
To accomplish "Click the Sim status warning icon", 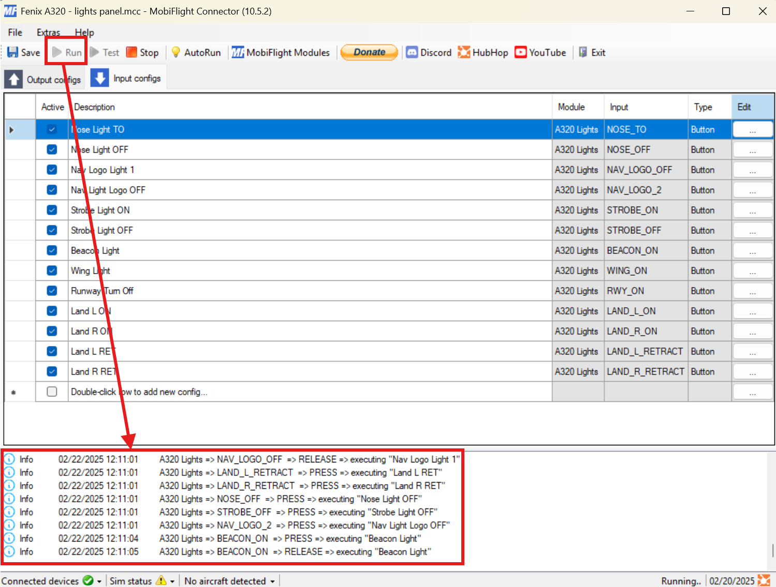I will click(x=162, y=581).
